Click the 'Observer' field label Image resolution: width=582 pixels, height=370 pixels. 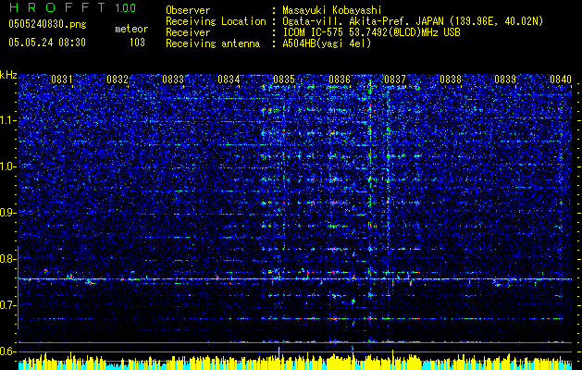pos(188,10)
